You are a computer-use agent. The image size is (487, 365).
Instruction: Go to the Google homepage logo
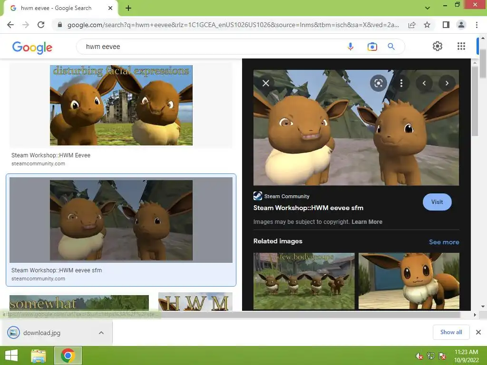(32, 47)
